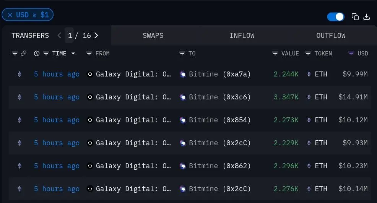Screen dimensions: 377x203
Task: Open the TRANSFERS tab
Action: [30, 36]
